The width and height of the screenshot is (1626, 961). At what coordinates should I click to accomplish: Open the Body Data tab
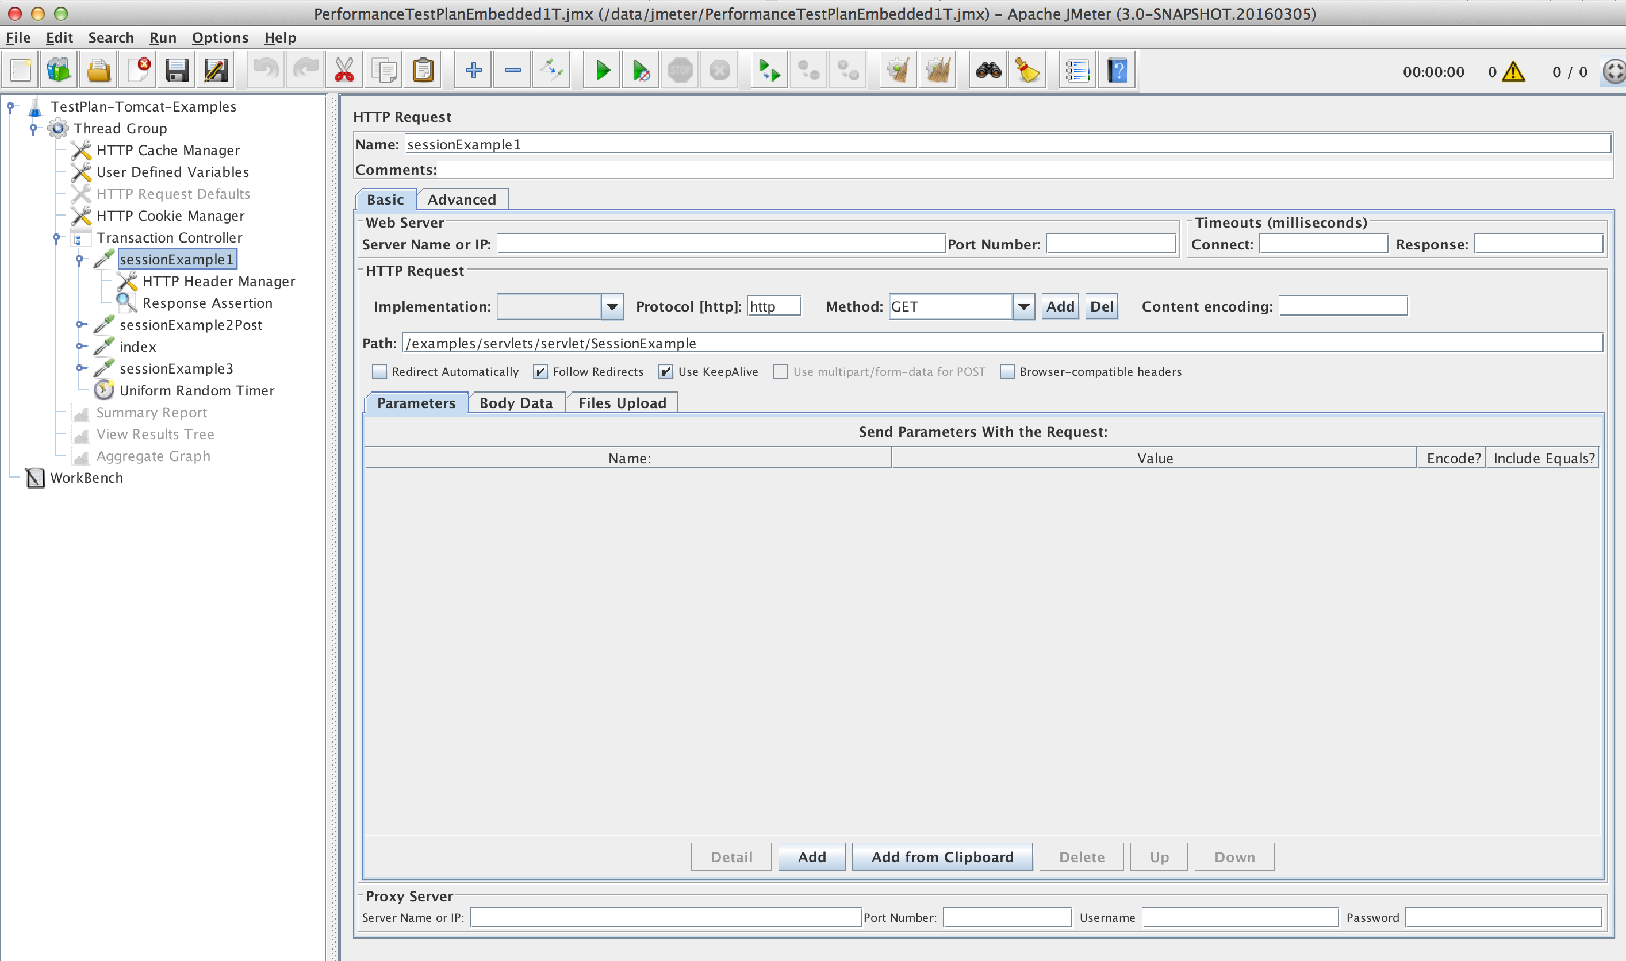click(516, 402)
